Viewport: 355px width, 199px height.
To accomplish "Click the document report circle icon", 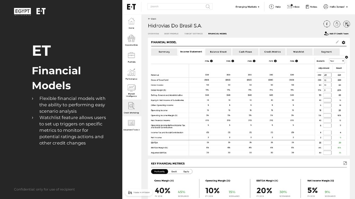I will 346,24.
